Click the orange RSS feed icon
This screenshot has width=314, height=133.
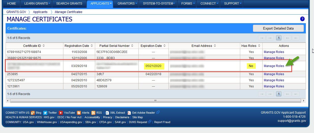[93, 113]
